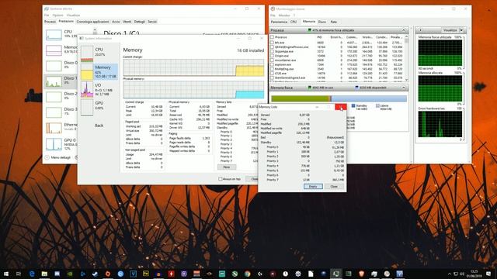Open Task View from taskbar
497x279 pixels.
click(19, 274)
